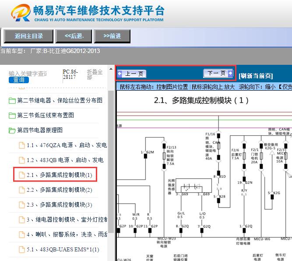Click the folder icon beside 第二节继电器
The height and width of the screenshot is (261, 292).
coord(12,101)
